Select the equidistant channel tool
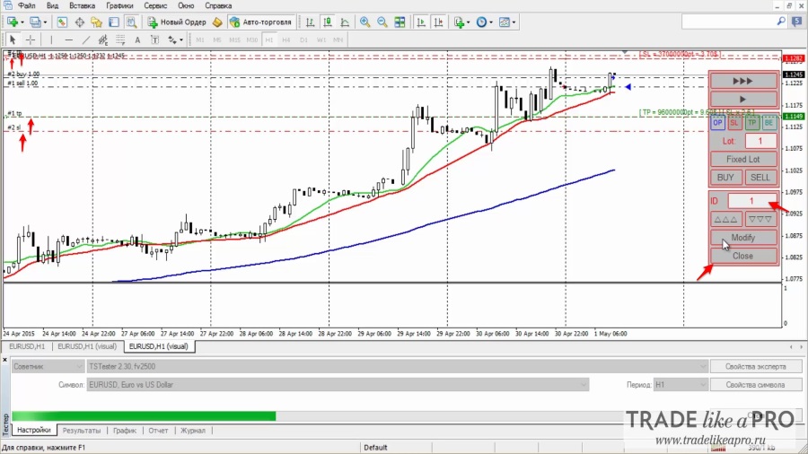 pyautogui.click(x=103, y=39)
